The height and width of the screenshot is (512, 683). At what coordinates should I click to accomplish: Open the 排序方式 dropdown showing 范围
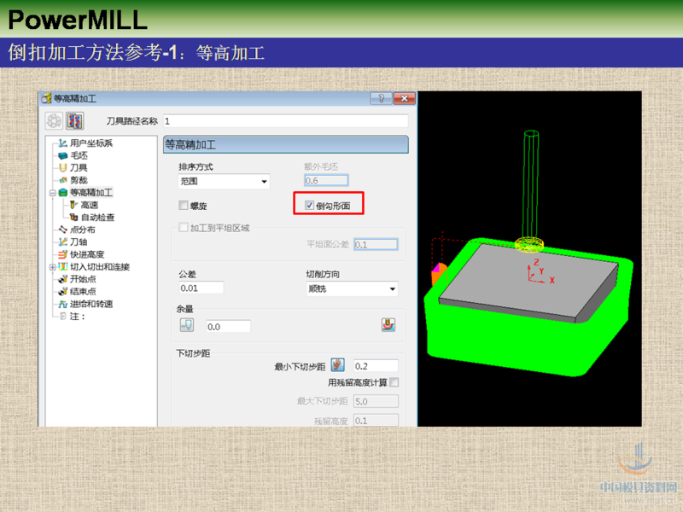point(224,182)
